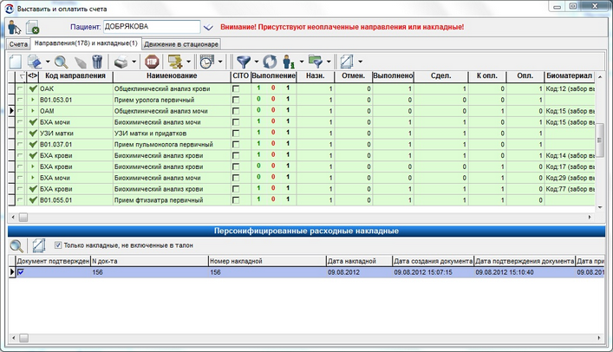Toggle CITO checkbox for Прием уролога первичный
This screenshot has width=613, height=352.
tap(236, 100)
